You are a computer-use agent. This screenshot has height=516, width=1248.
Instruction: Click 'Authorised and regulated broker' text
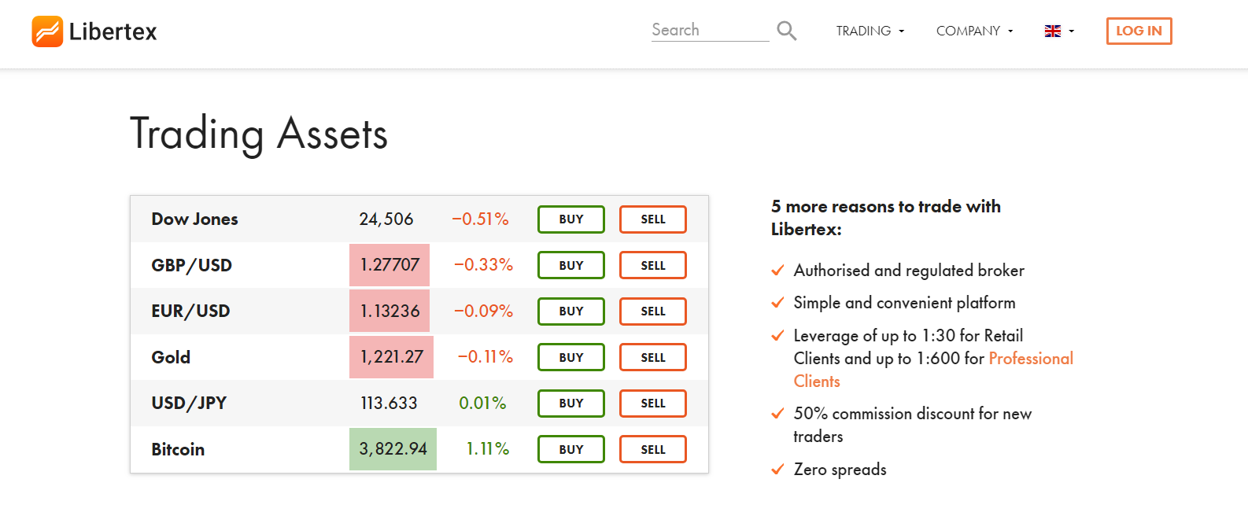pyautogui.click(x=909, y=271)
